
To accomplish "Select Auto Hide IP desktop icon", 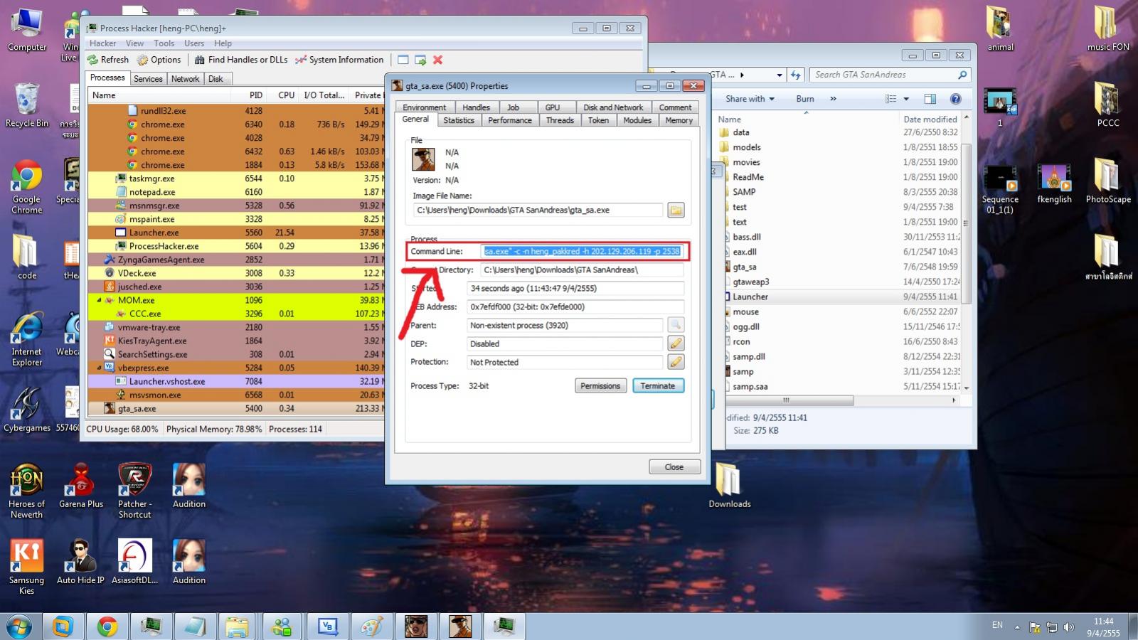I will pyautogui.click(x=81, y=562).
